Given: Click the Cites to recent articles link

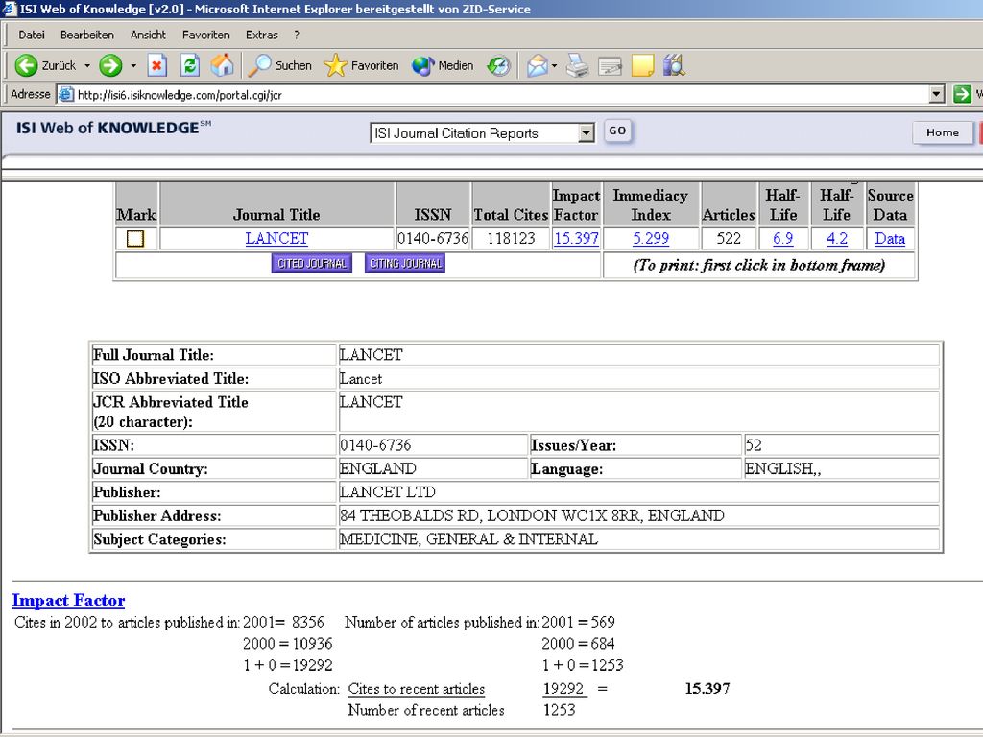Looking at the screenshot, I should (417, 689).
